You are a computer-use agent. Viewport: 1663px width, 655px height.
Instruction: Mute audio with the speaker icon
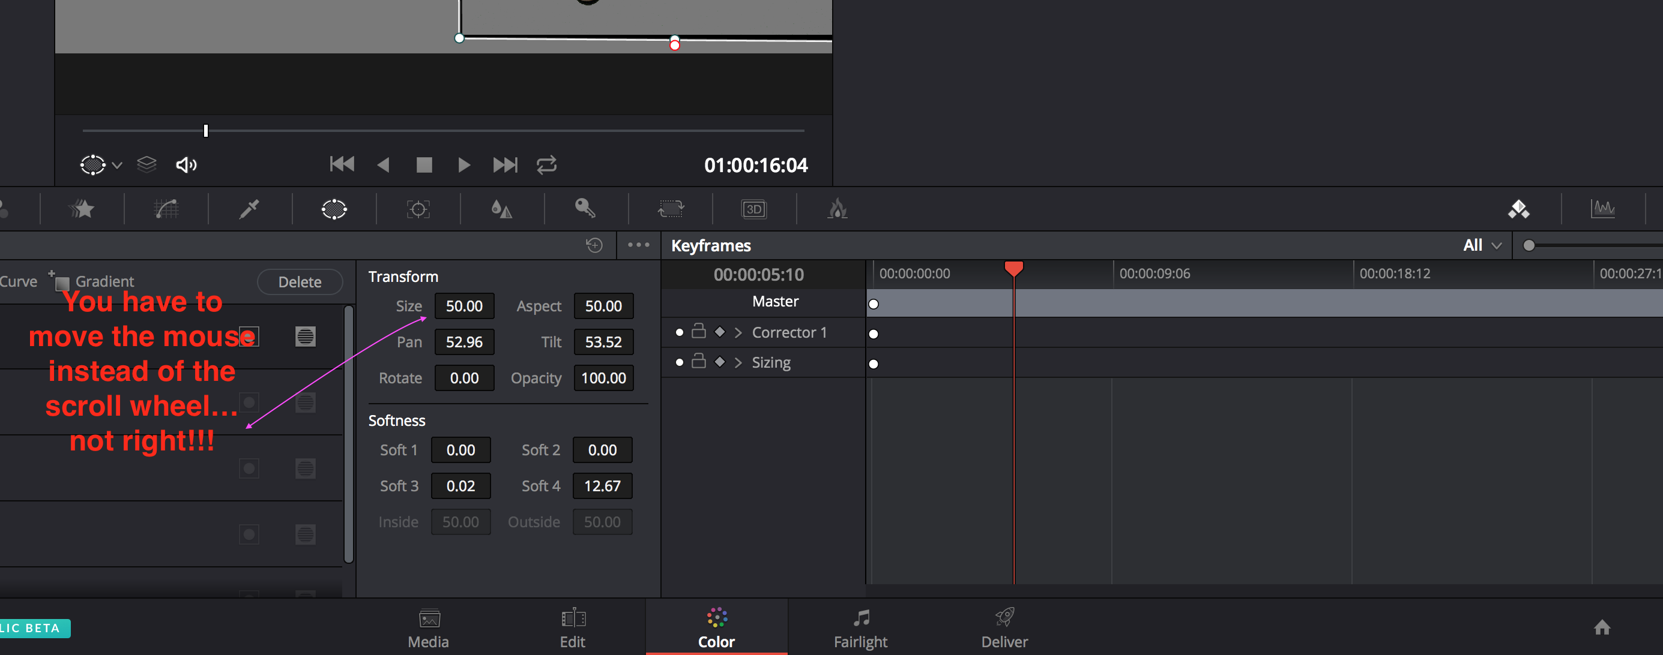[x=187, y=165]
